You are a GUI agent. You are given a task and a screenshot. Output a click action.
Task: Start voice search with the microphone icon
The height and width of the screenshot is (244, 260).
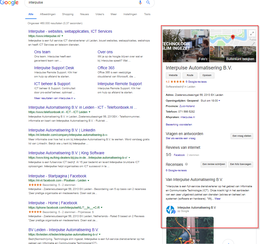tap(140, 2)
